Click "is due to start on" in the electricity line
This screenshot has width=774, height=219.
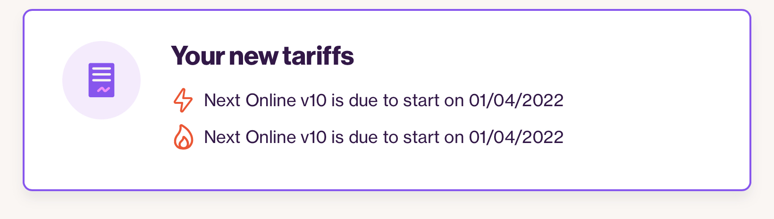(x=397, y=101)
